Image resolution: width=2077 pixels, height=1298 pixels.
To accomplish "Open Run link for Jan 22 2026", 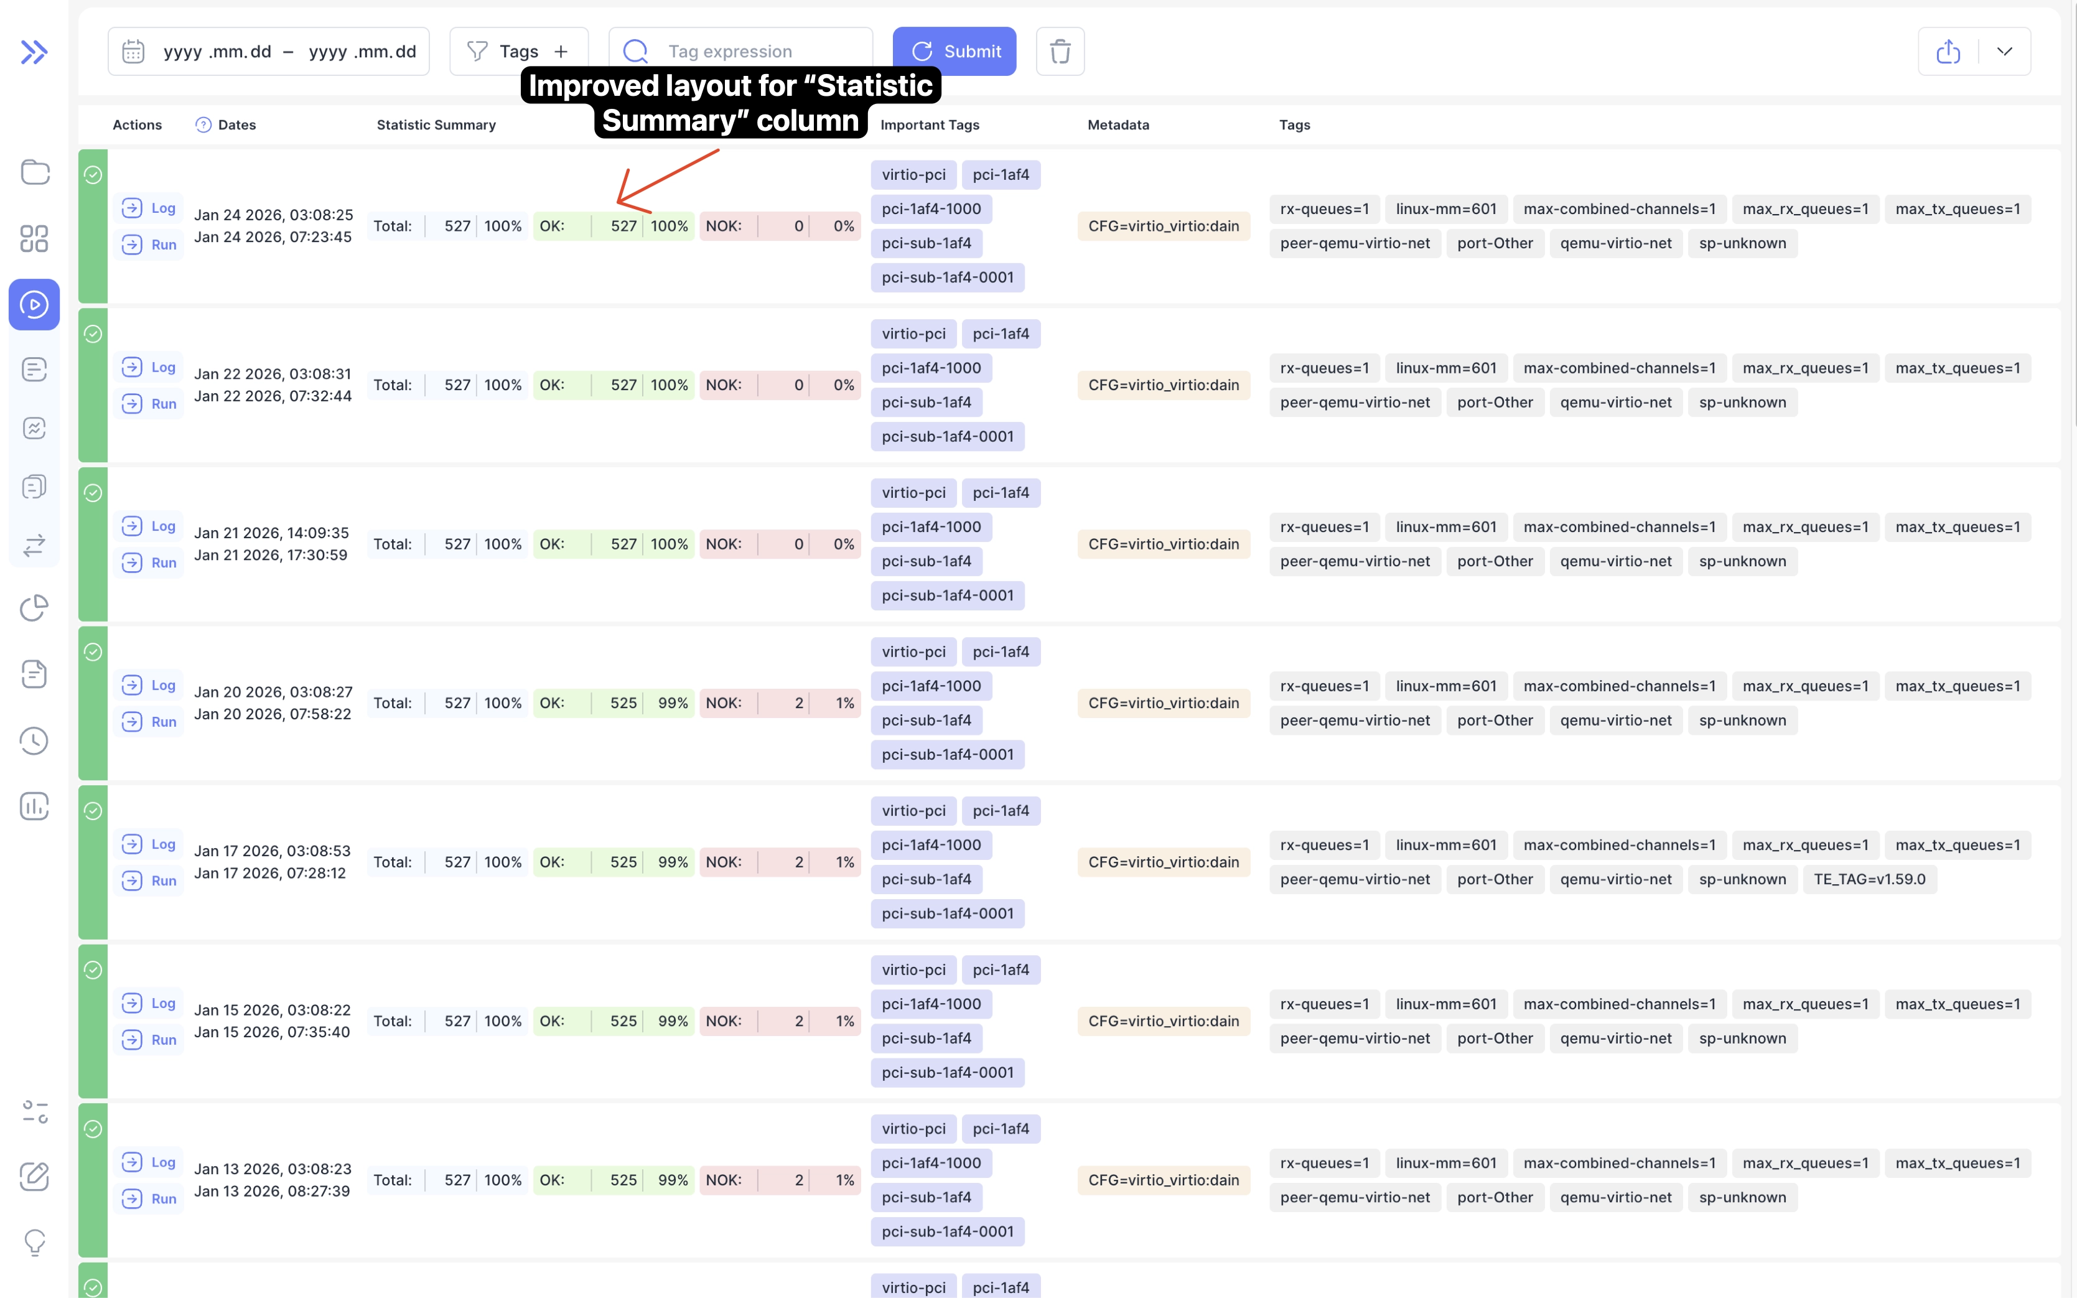I will coord(149,403).
